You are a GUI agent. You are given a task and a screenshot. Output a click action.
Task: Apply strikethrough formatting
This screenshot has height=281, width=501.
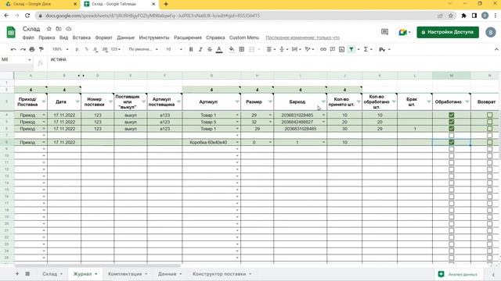point(210,49)
